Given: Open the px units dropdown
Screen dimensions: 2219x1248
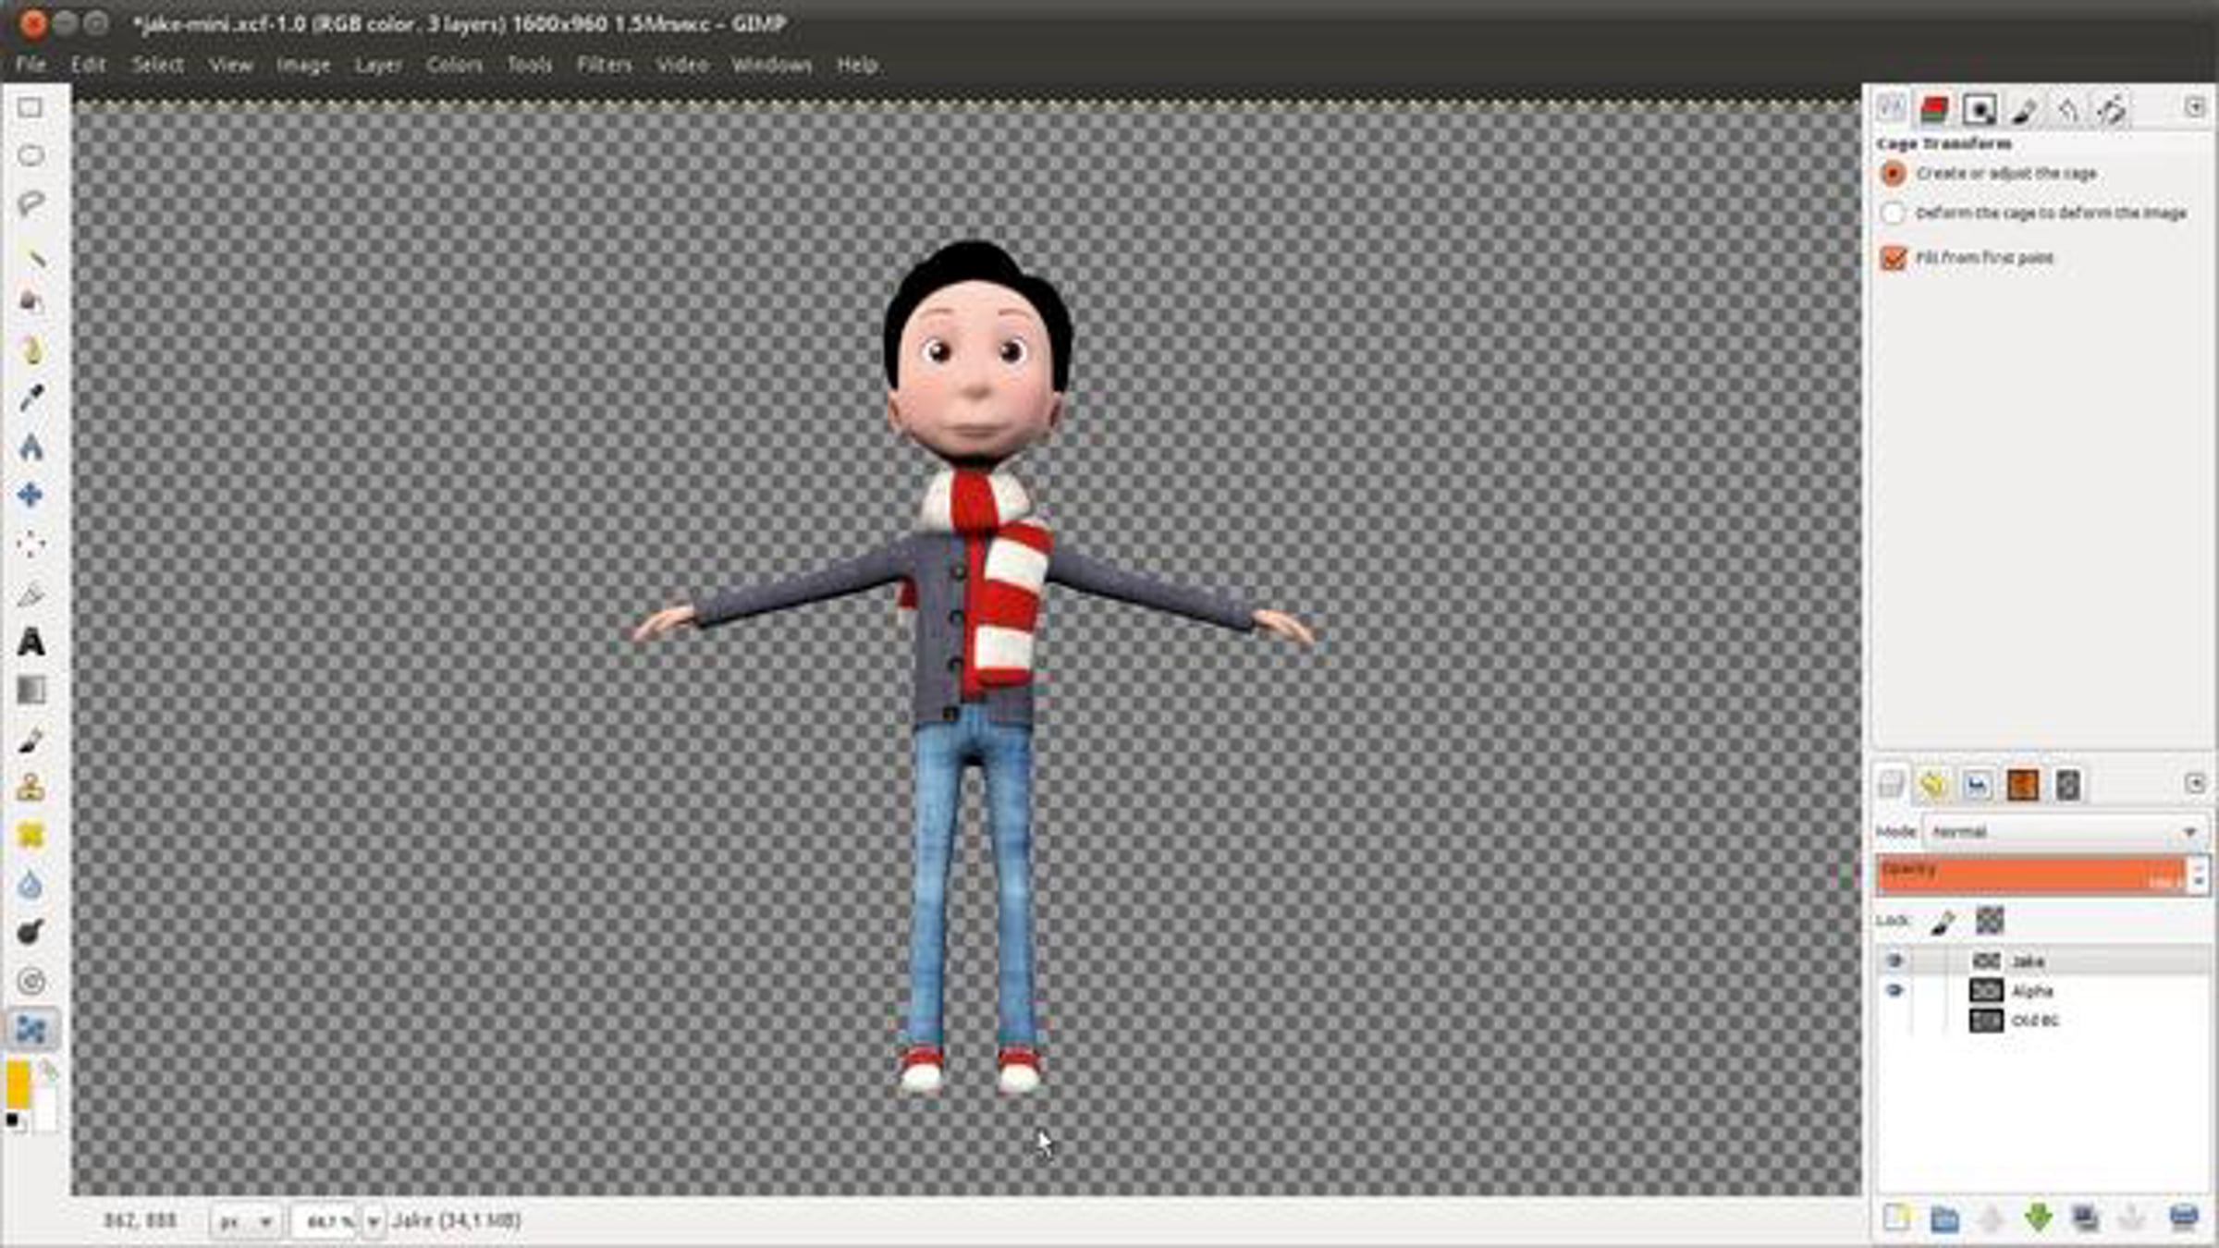Looking at the screenshot, I should (x=245, y=1222).
